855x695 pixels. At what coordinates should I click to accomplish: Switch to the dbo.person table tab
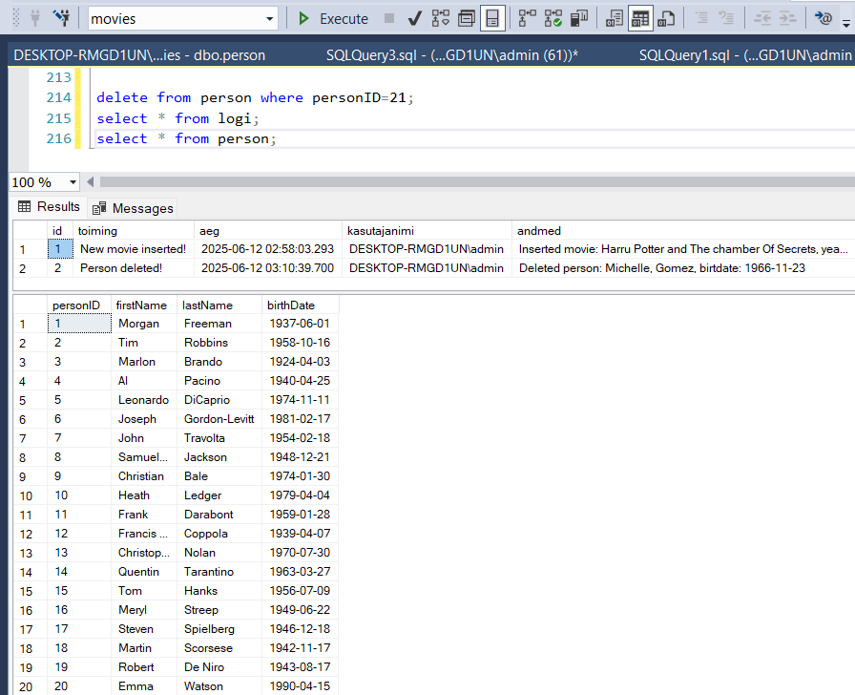pos(139,55)
